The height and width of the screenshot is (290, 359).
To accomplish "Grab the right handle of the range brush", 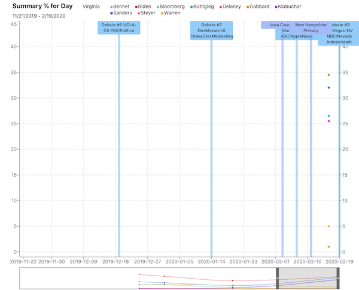I will pos(338,278).
